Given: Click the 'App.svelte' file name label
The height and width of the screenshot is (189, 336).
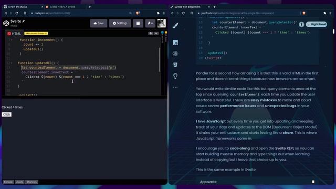Looking at the screenshot, I should click(x=208, y=182).
